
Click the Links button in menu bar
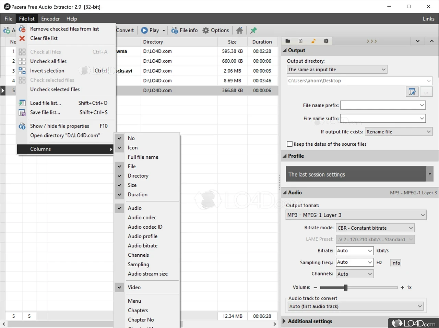tap(428, 19)
